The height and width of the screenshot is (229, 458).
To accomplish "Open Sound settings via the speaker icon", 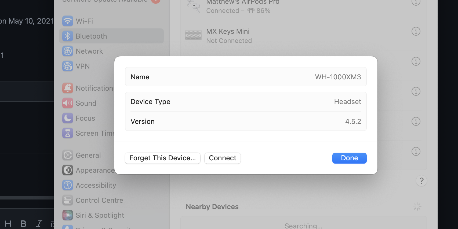I will click(x=67, y=103).
